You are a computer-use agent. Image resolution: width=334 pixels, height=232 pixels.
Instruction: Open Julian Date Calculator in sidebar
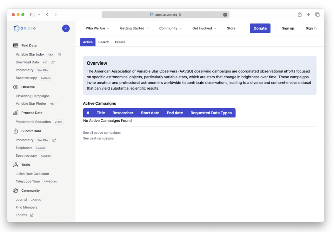click(x=32, y=174)
